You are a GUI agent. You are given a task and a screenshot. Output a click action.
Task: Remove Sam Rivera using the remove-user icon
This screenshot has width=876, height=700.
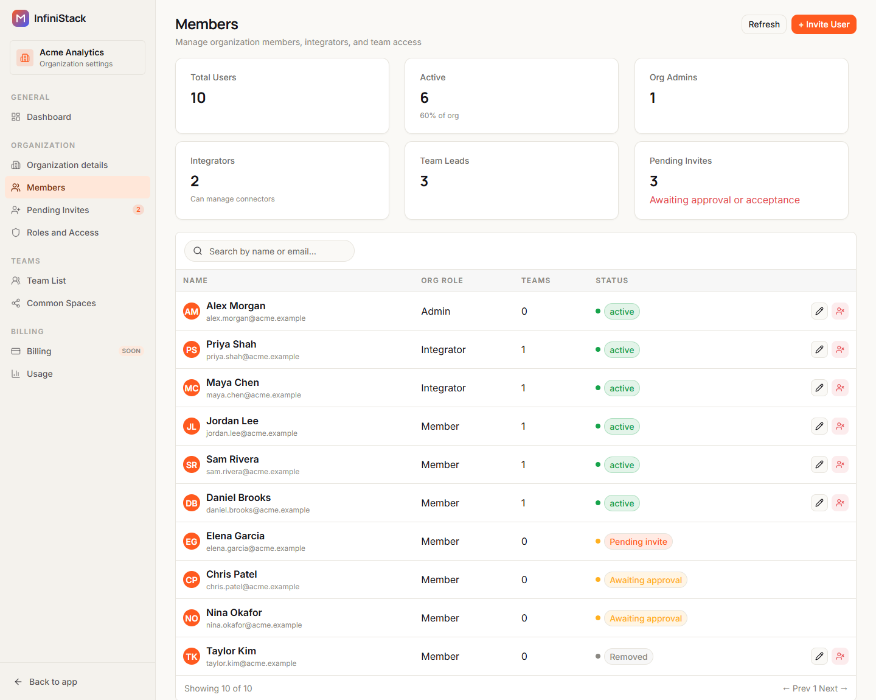[x=840, y=464]
